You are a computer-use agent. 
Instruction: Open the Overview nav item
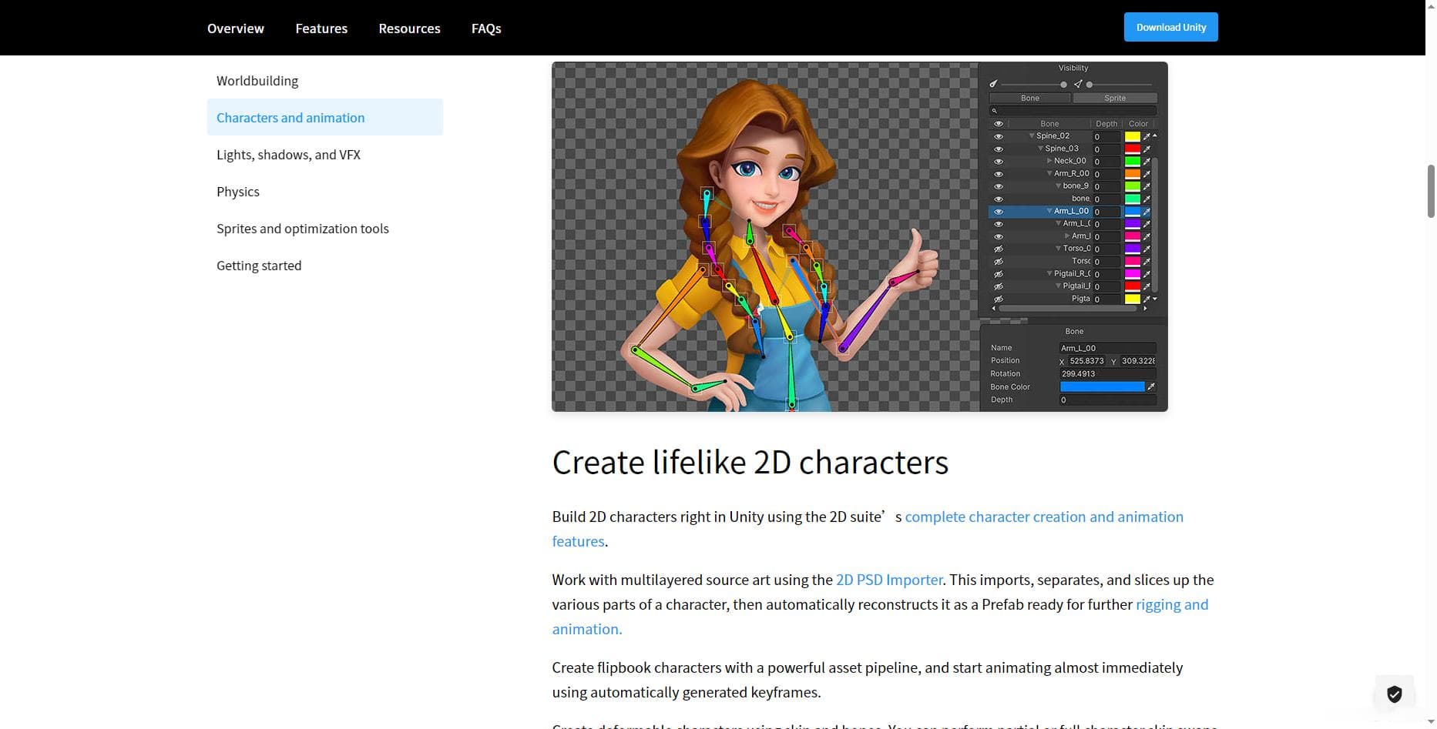[236, 28]
